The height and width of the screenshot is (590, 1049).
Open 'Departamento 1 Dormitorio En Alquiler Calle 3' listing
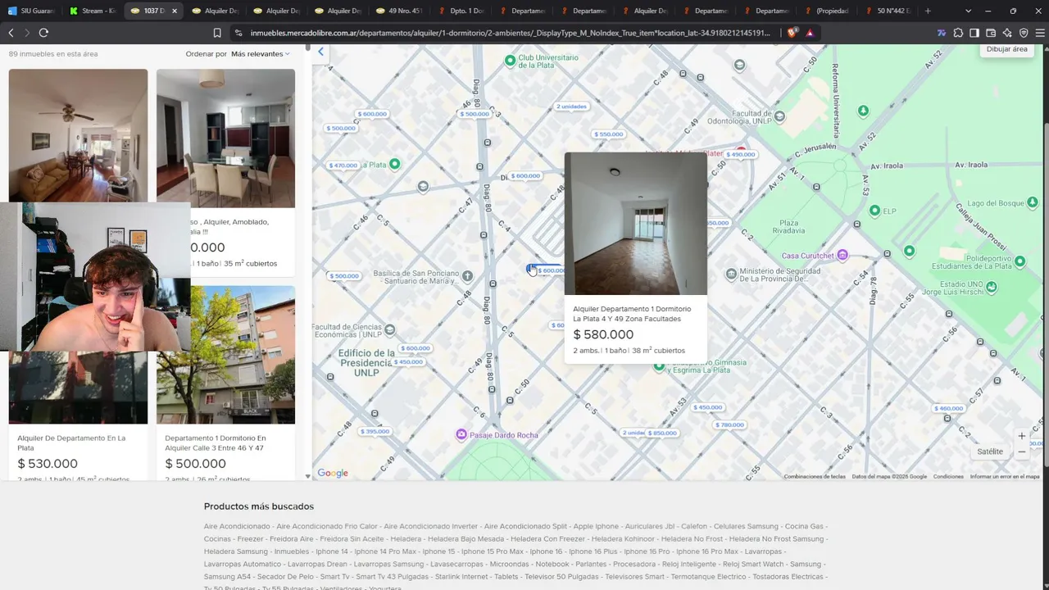(x=216, y=443)
